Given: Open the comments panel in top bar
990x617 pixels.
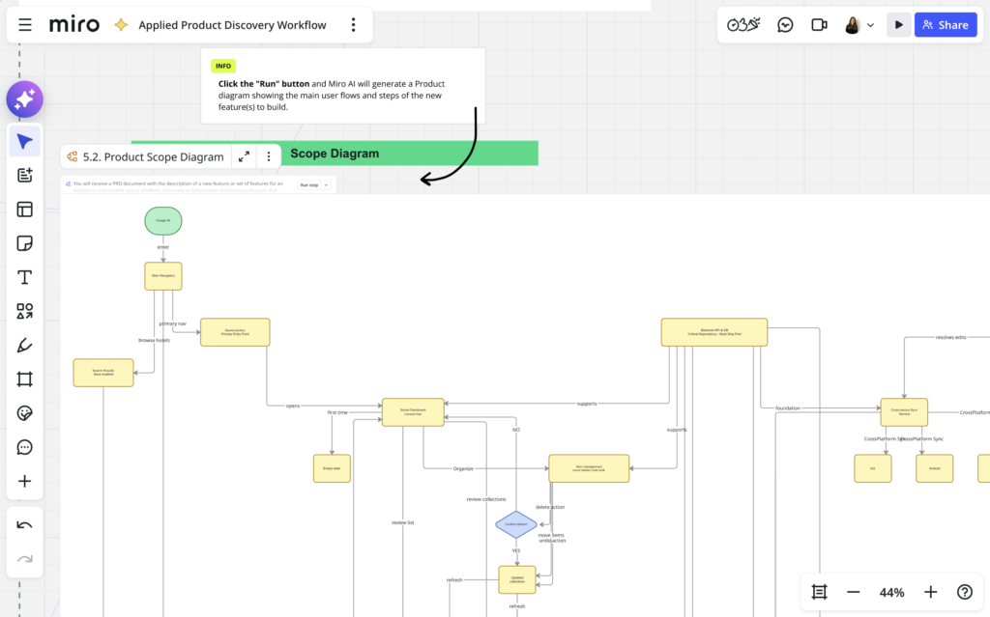Looking at the screenshot, I should 785,24.
